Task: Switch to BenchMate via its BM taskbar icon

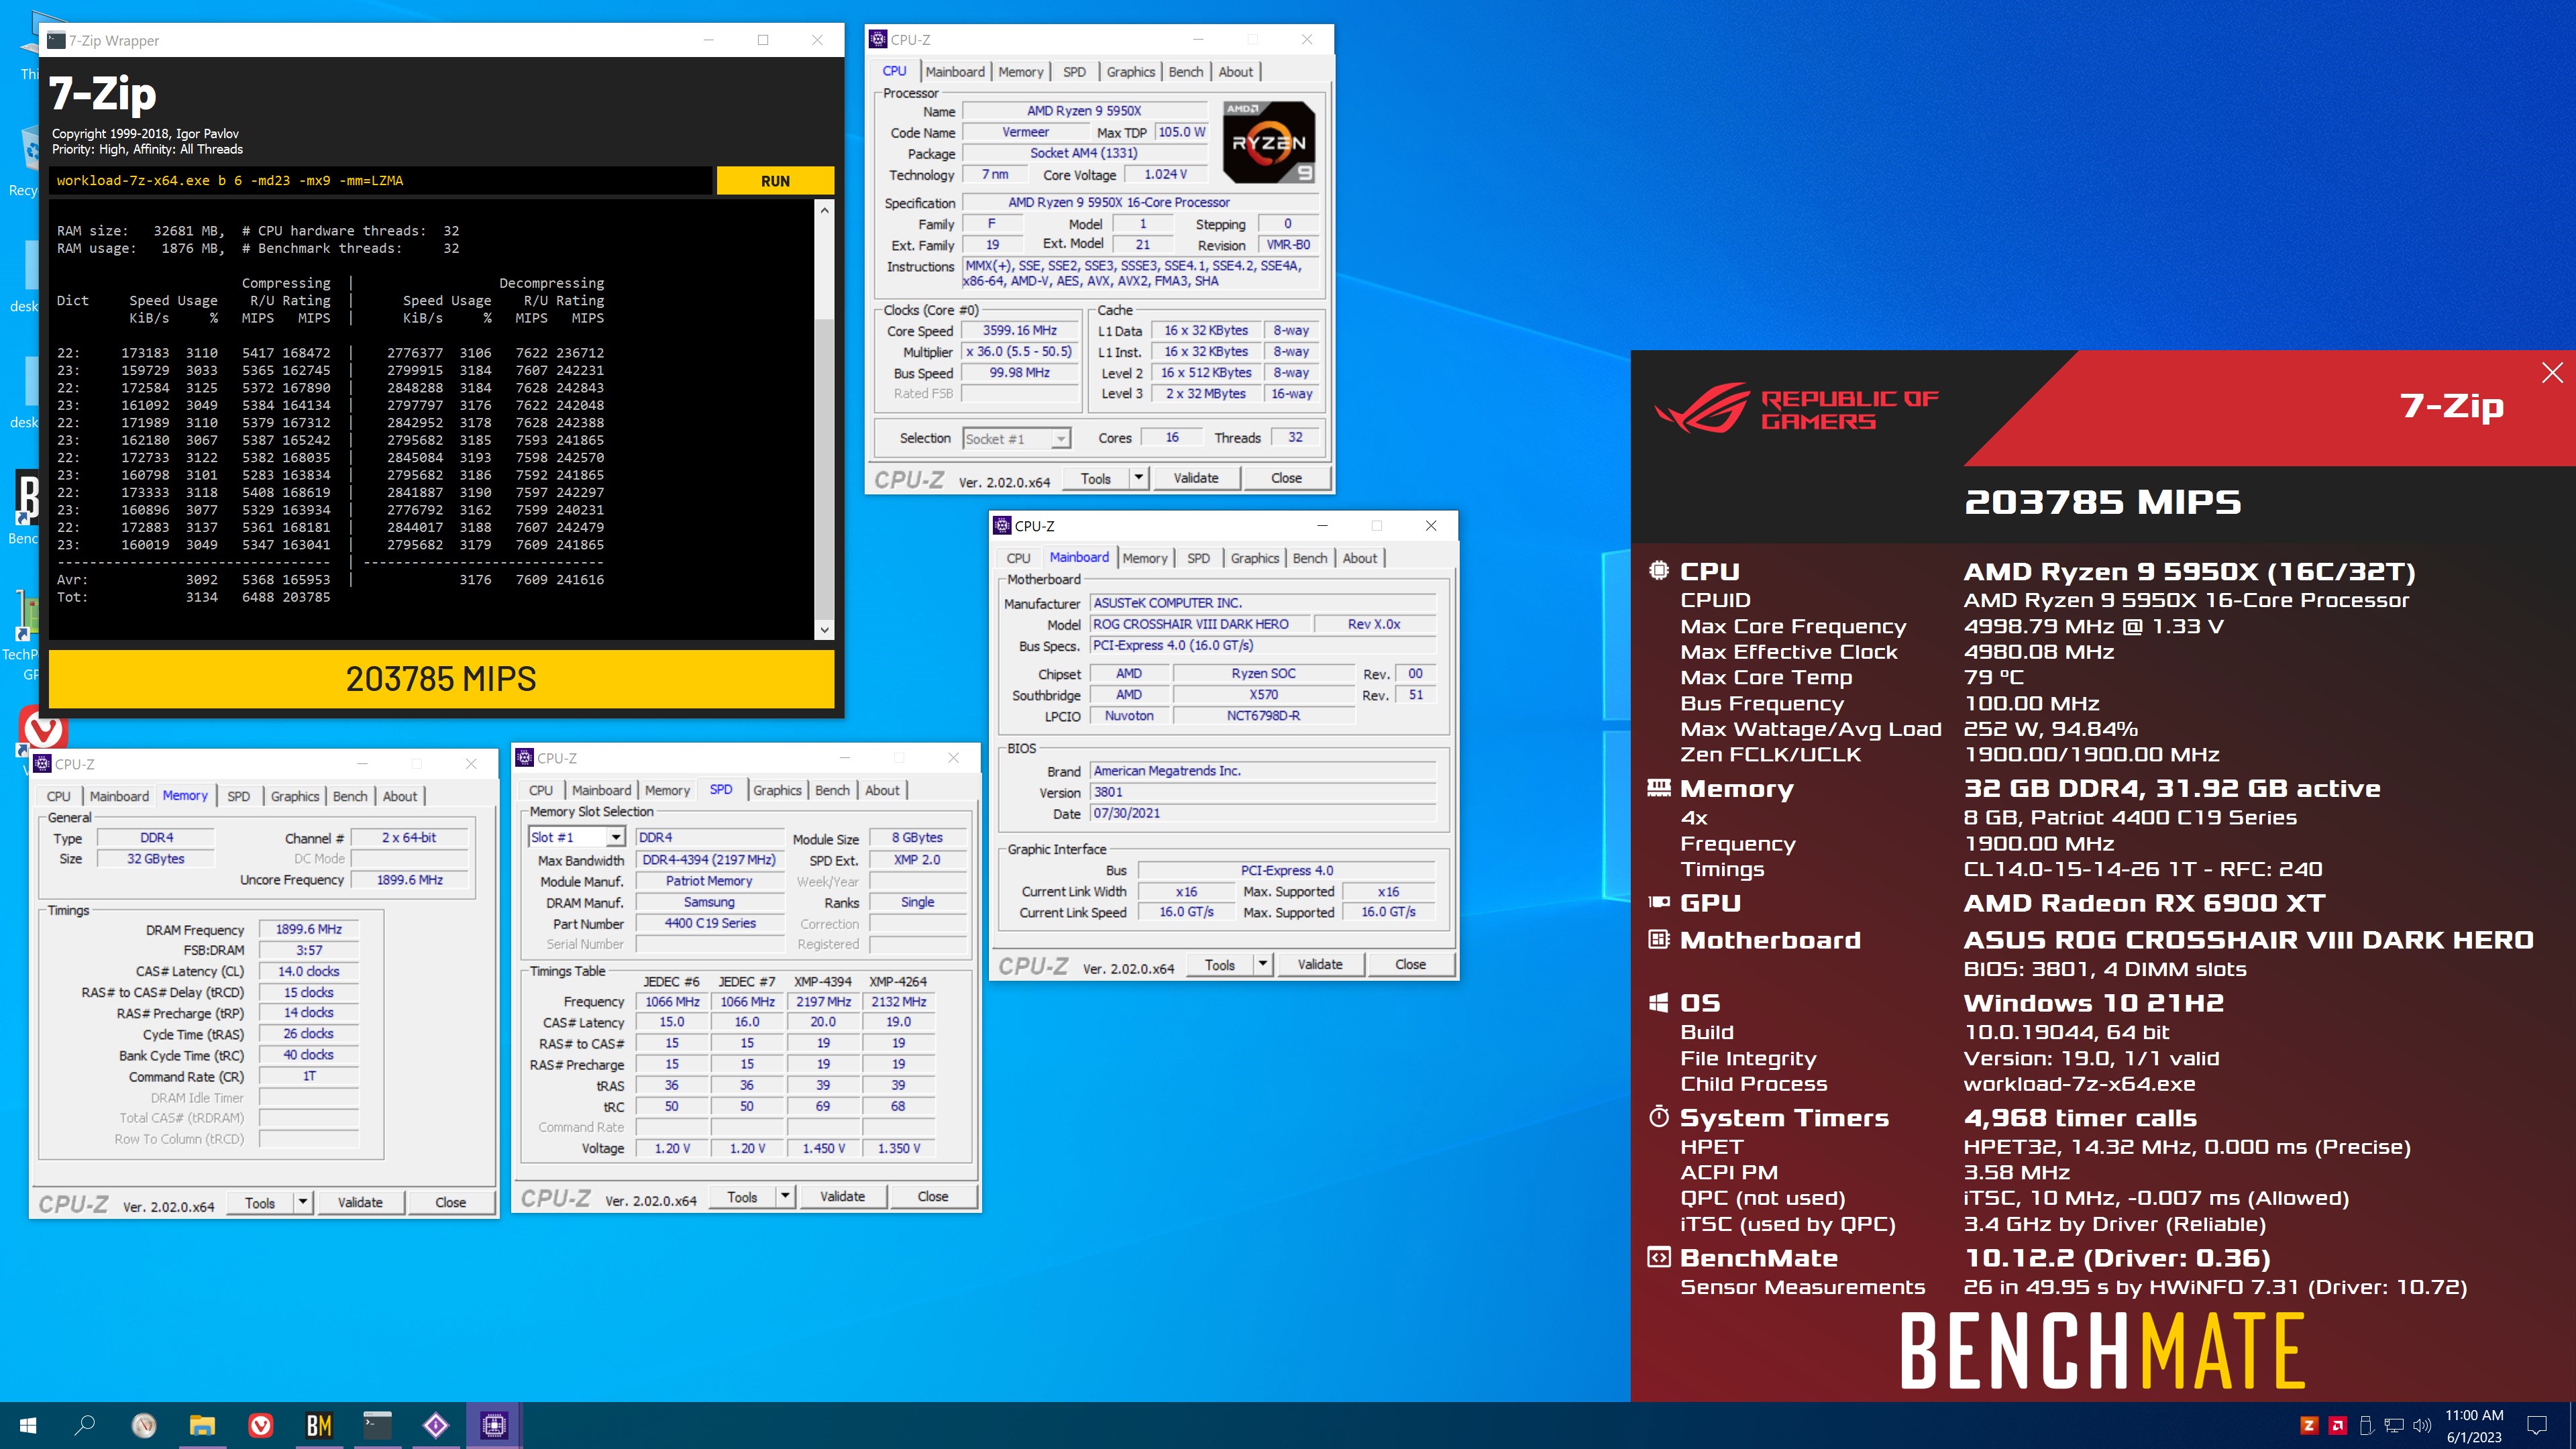Action: coord(318,1425)
